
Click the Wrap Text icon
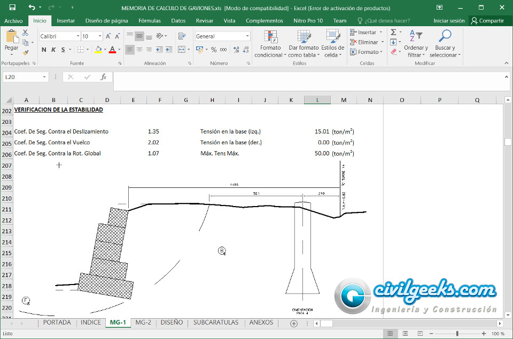[182, 36]
